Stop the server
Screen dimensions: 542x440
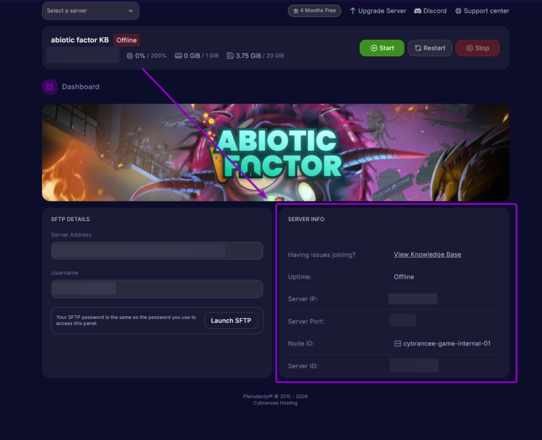click(x=478, y=48)
